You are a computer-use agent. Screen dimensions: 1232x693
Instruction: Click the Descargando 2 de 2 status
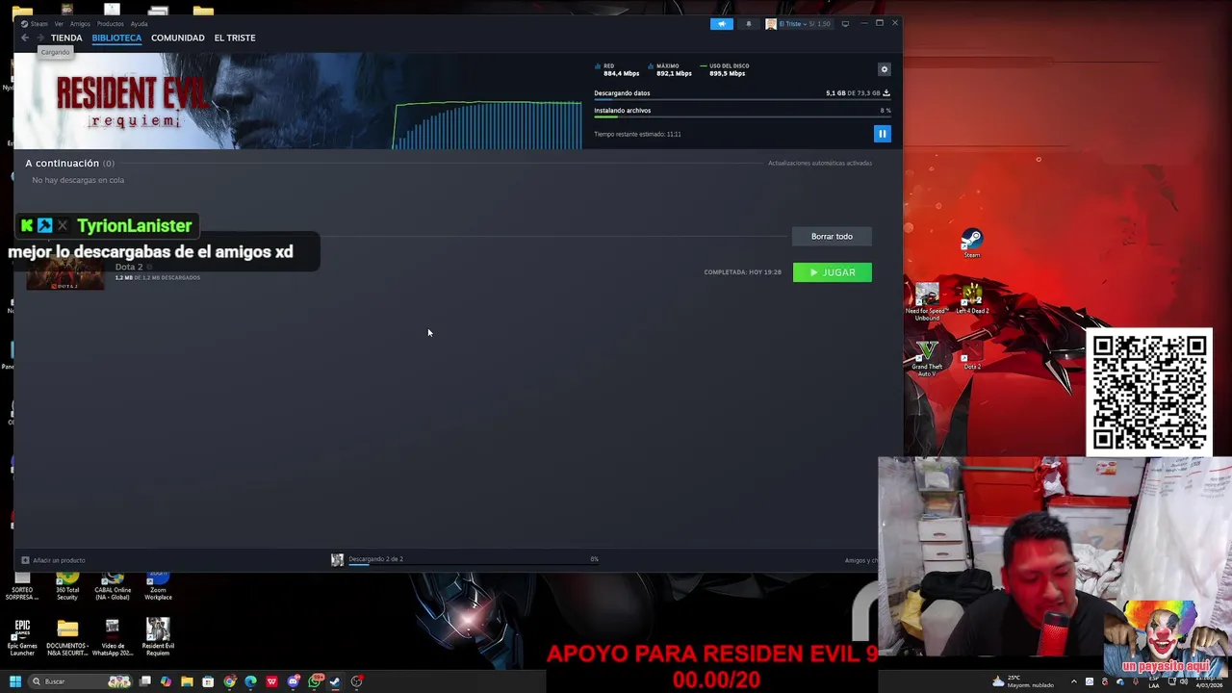click(375, 558)
